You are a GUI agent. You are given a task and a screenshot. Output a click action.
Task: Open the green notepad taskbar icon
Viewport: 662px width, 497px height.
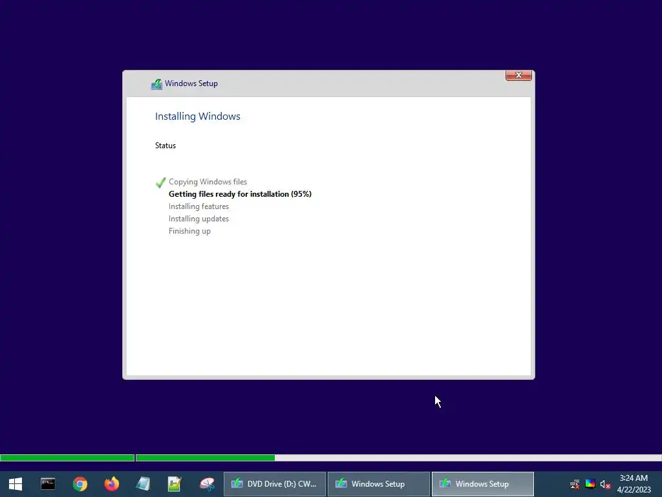175,484
